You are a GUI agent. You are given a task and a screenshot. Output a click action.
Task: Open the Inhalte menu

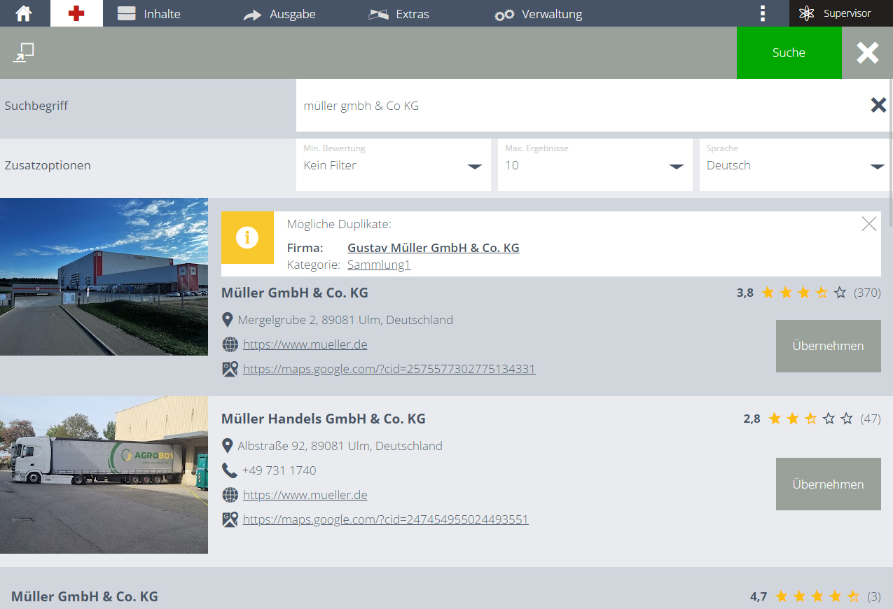(x=148, y=14)
